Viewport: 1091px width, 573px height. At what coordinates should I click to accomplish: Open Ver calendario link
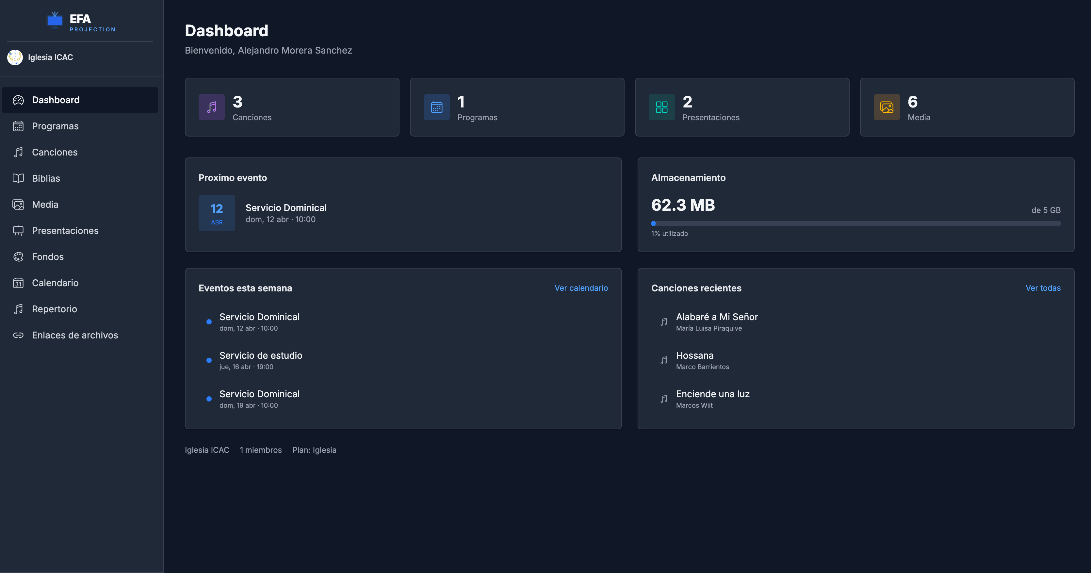[x=581, y=287]
